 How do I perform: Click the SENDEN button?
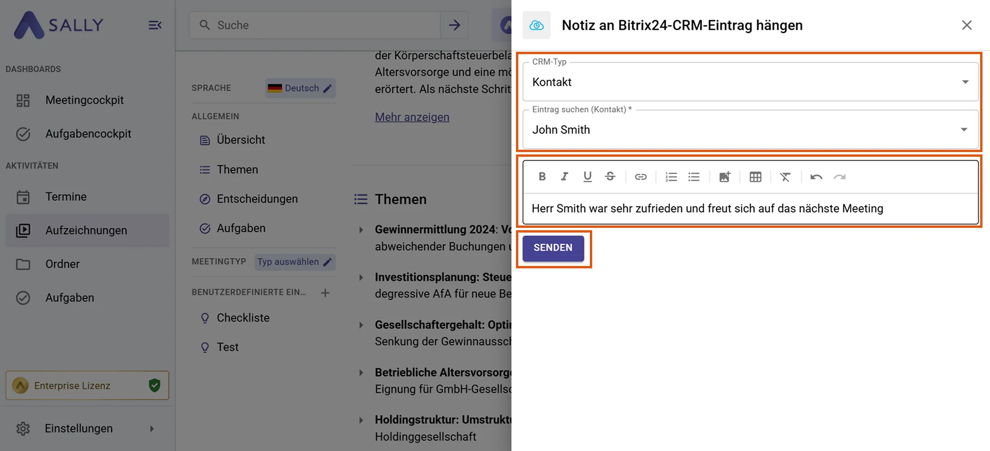pos(553,248)
